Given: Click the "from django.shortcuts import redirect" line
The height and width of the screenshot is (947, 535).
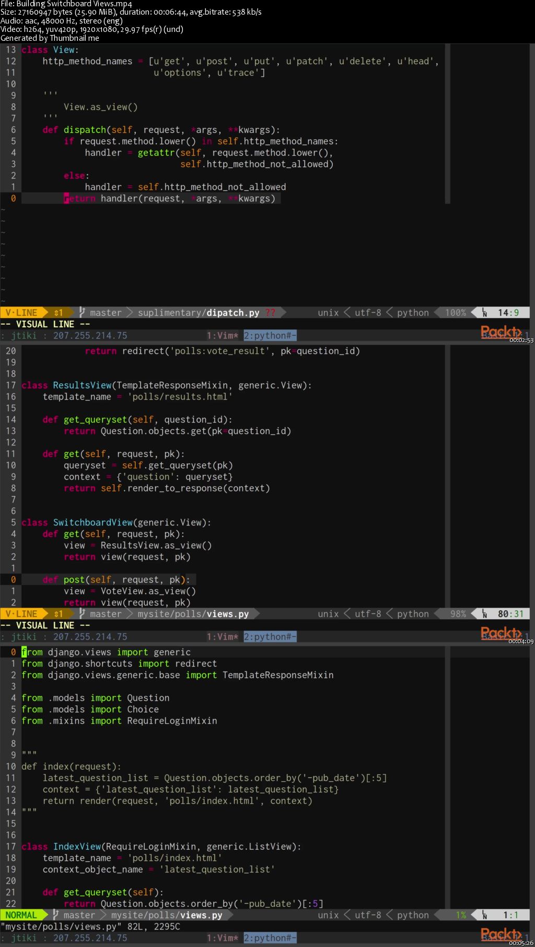Looking at the screenshot, I should pos(119,664).
